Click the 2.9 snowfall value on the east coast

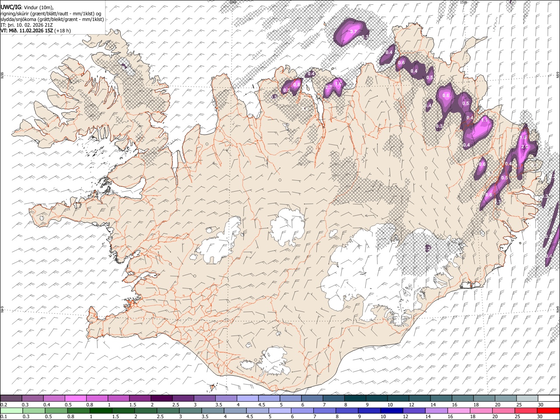525,147
